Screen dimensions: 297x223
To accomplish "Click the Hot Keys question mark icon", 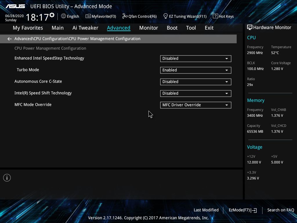I will tap(215, 16).
